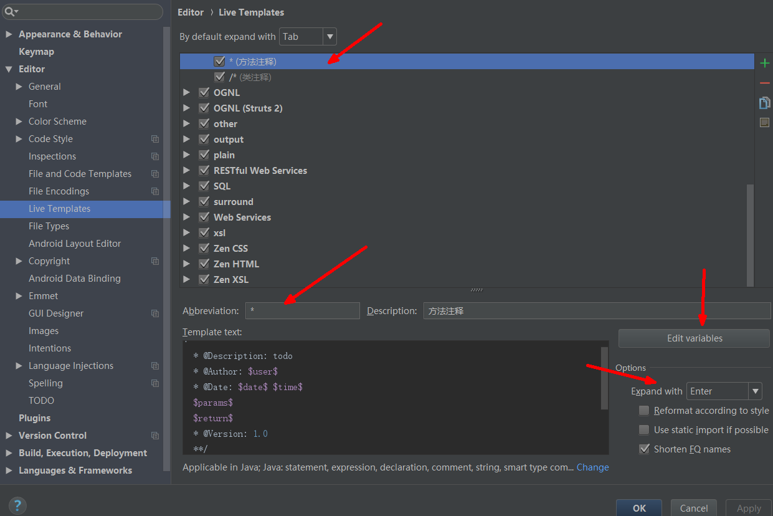Click the template list vertical scrollbar
773x516 pixels.
[x=750, y=234]
